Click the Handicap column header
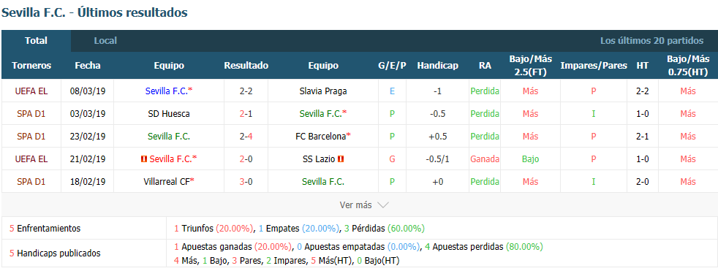This screenshot has height=271, width=718. [x=437, y=66]
